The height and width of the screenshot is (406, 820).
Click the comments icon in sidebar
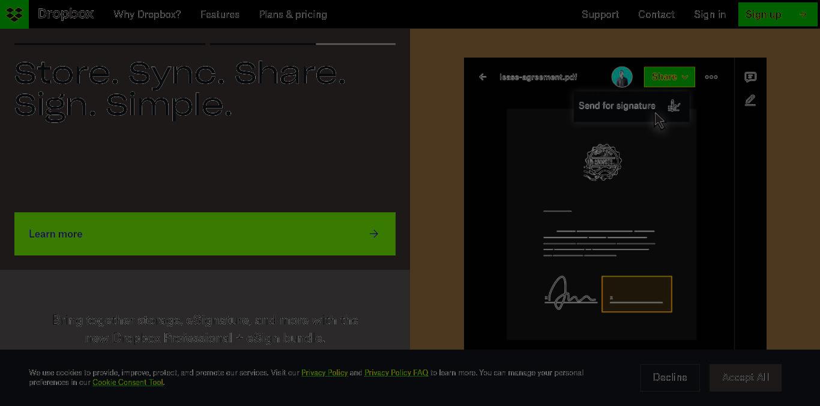click(750, 77)
